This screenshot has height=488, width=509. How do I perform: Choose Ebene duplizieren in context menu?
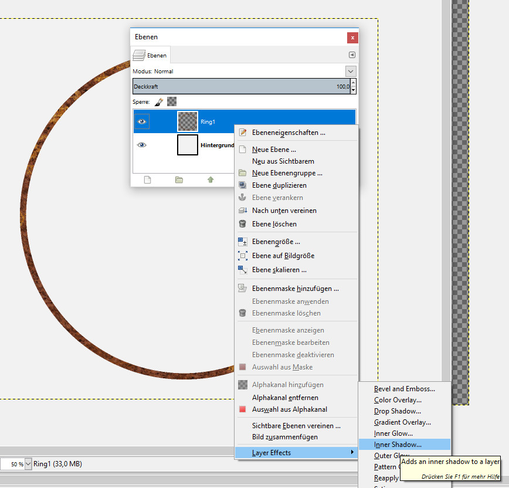pos(279,185)
